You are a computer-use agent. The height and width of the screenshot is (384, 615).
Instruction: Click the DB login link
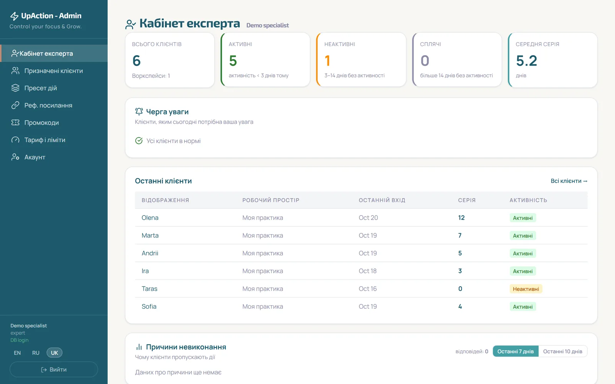click(20, 340)
